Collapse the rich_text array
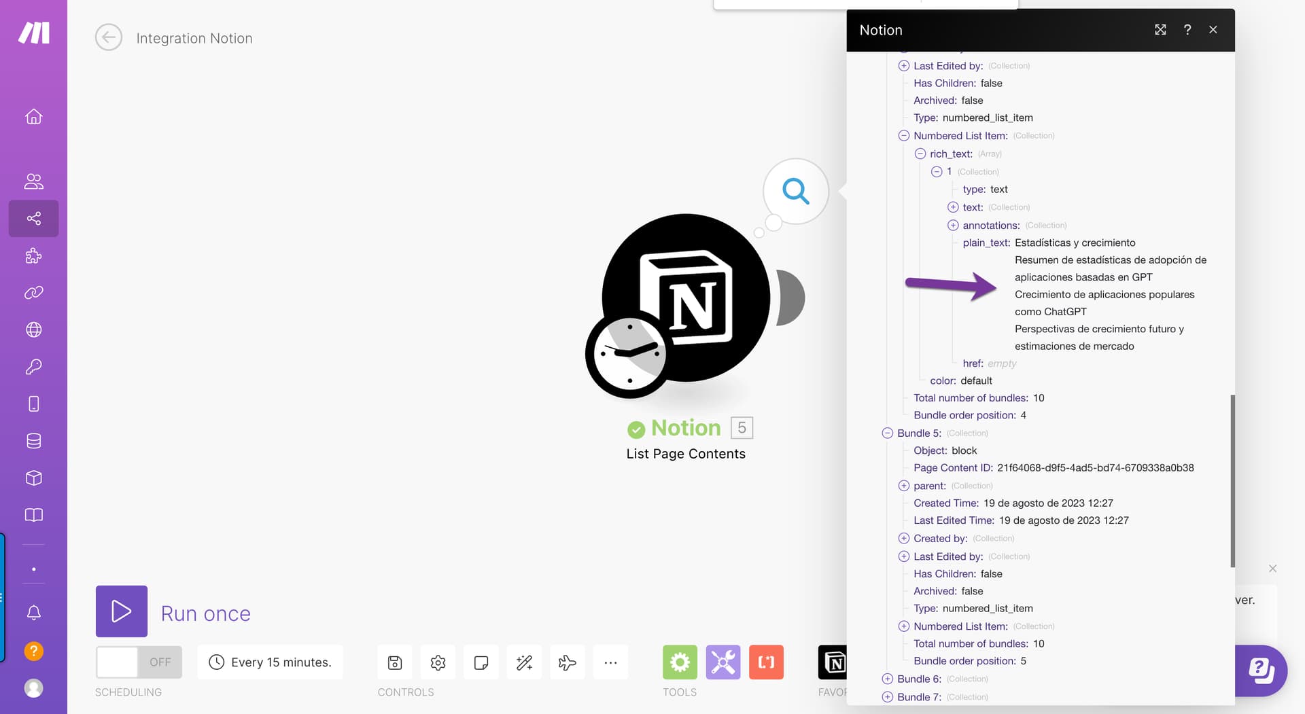Screen dimensions: 1305x714 tap(920, 154)
